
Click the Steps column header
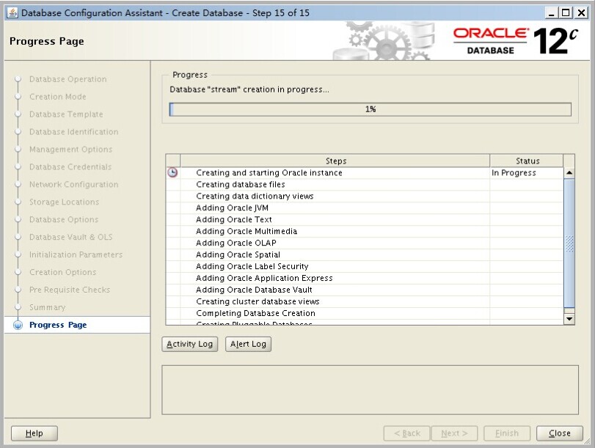click(335, 161)
